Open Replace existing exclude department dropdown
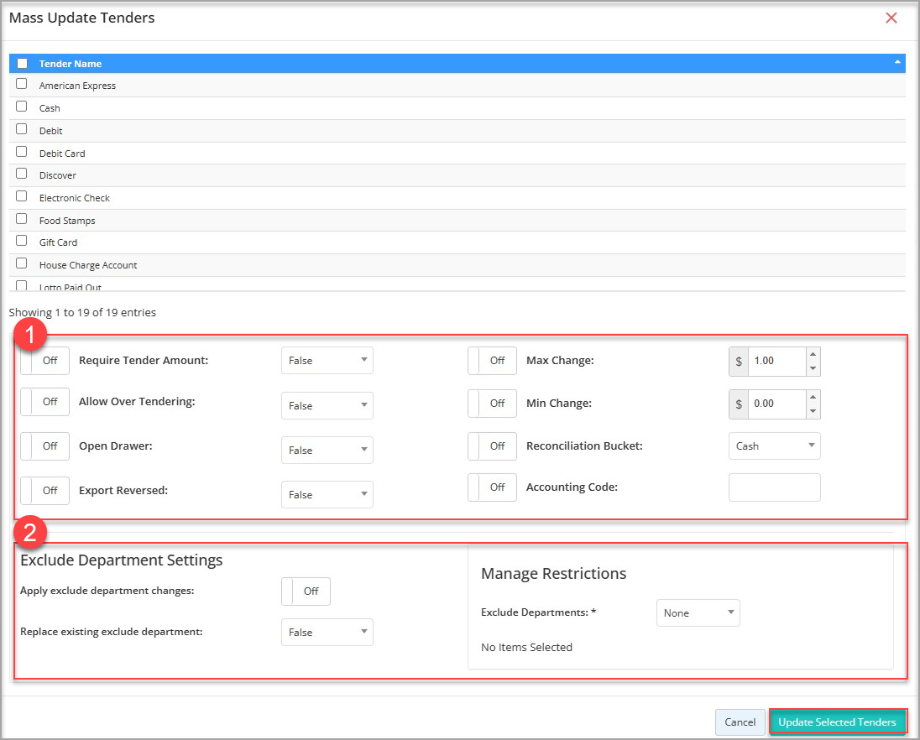The height and width of the screenshot is (740, 920). point(327,632)
